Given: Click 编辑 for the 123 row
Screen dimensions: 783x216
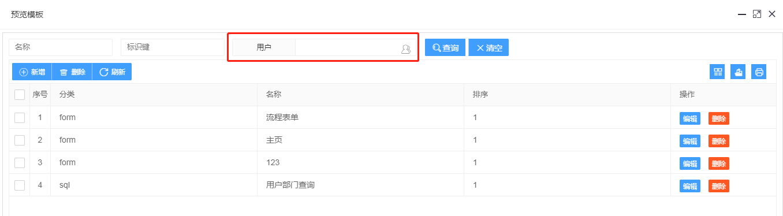Looking at the screenshot, I should (690, 163).
